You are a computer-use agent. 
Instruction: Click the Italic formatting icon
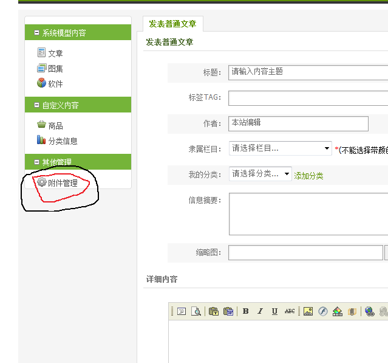click(x=260, y=311)
